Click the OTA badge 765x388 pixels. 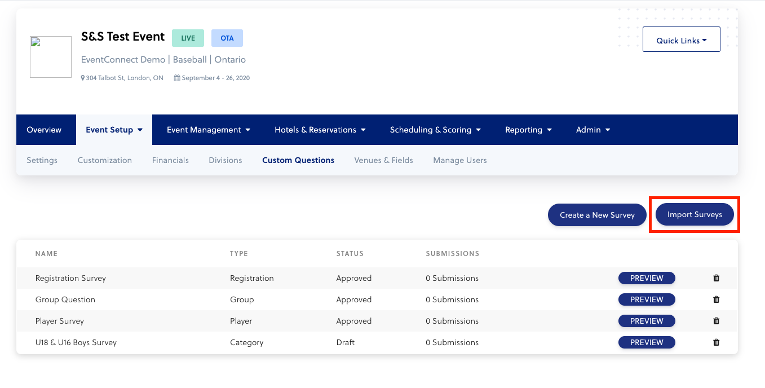coord(227,38)
